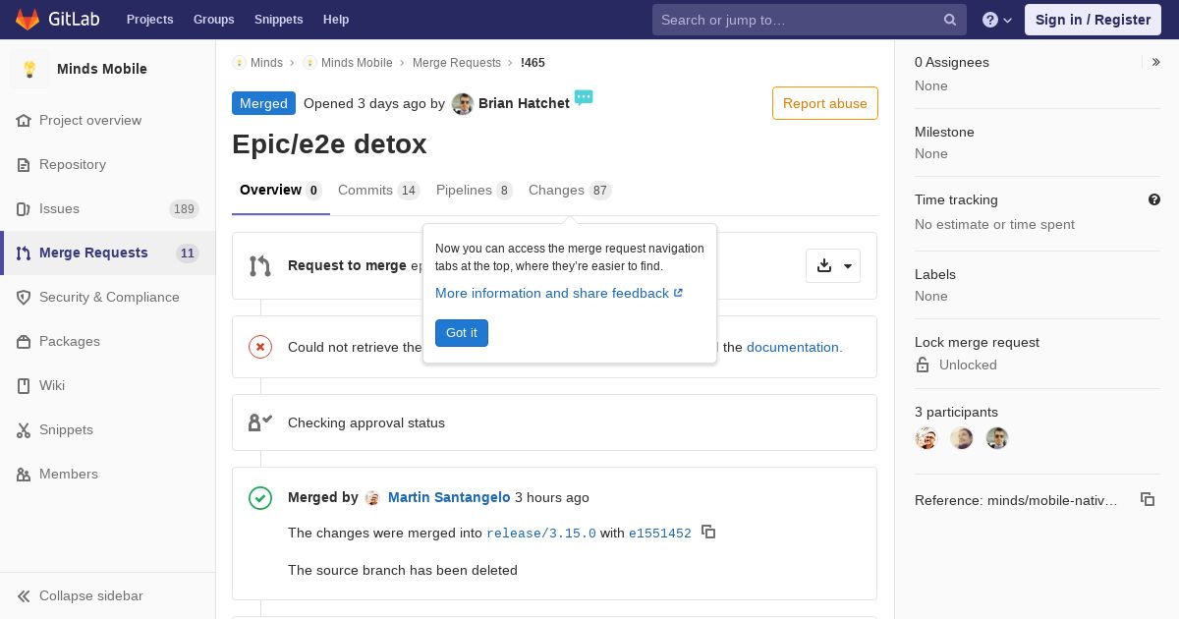The width and height of the screenshot is (1179, 619).
Task: Click the Merged status badge
Action: (x=263, y=103)
